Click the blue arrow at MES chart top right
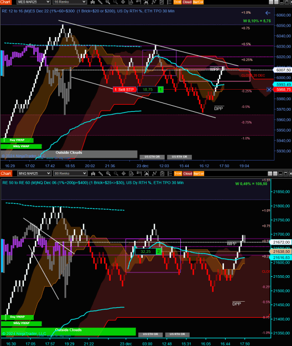The height and width of the screenshot is (346, 292). [x=268, y=13]
